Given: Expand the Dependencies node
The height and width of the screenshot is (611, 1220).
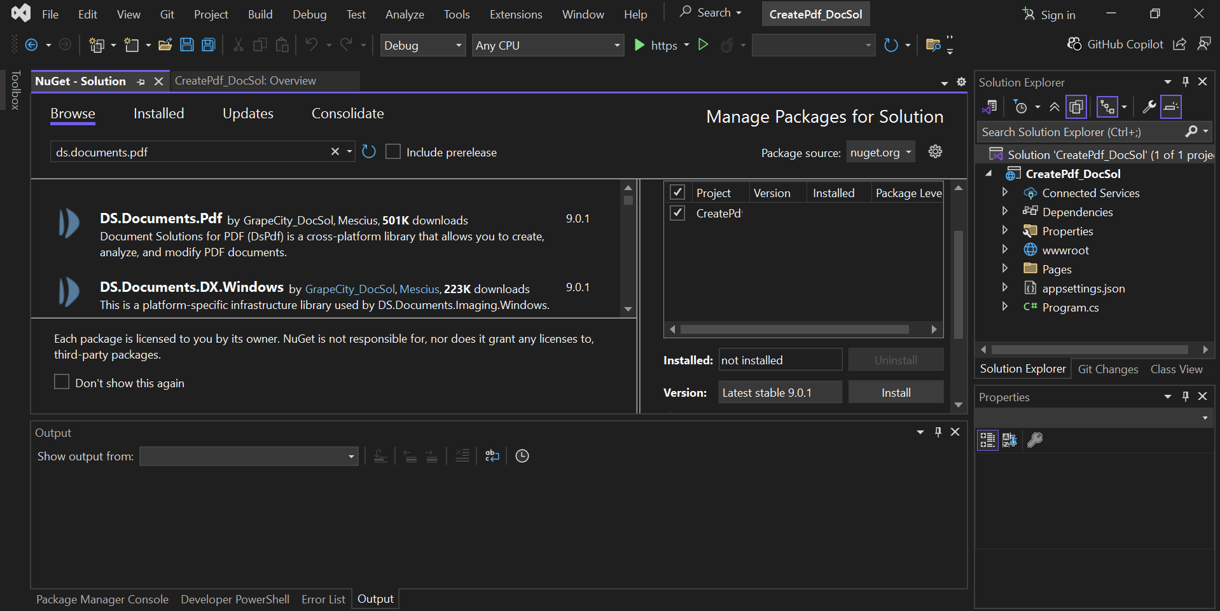Looking at the screenshot, I should [1005, 211].
